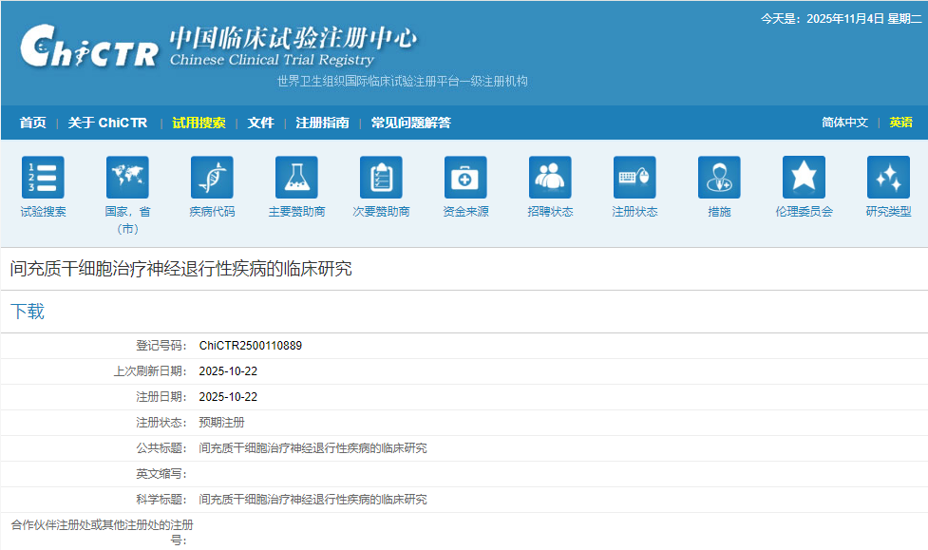
Task: Click the 资金来源 funding source icon
Action: (x=464, y=178)
